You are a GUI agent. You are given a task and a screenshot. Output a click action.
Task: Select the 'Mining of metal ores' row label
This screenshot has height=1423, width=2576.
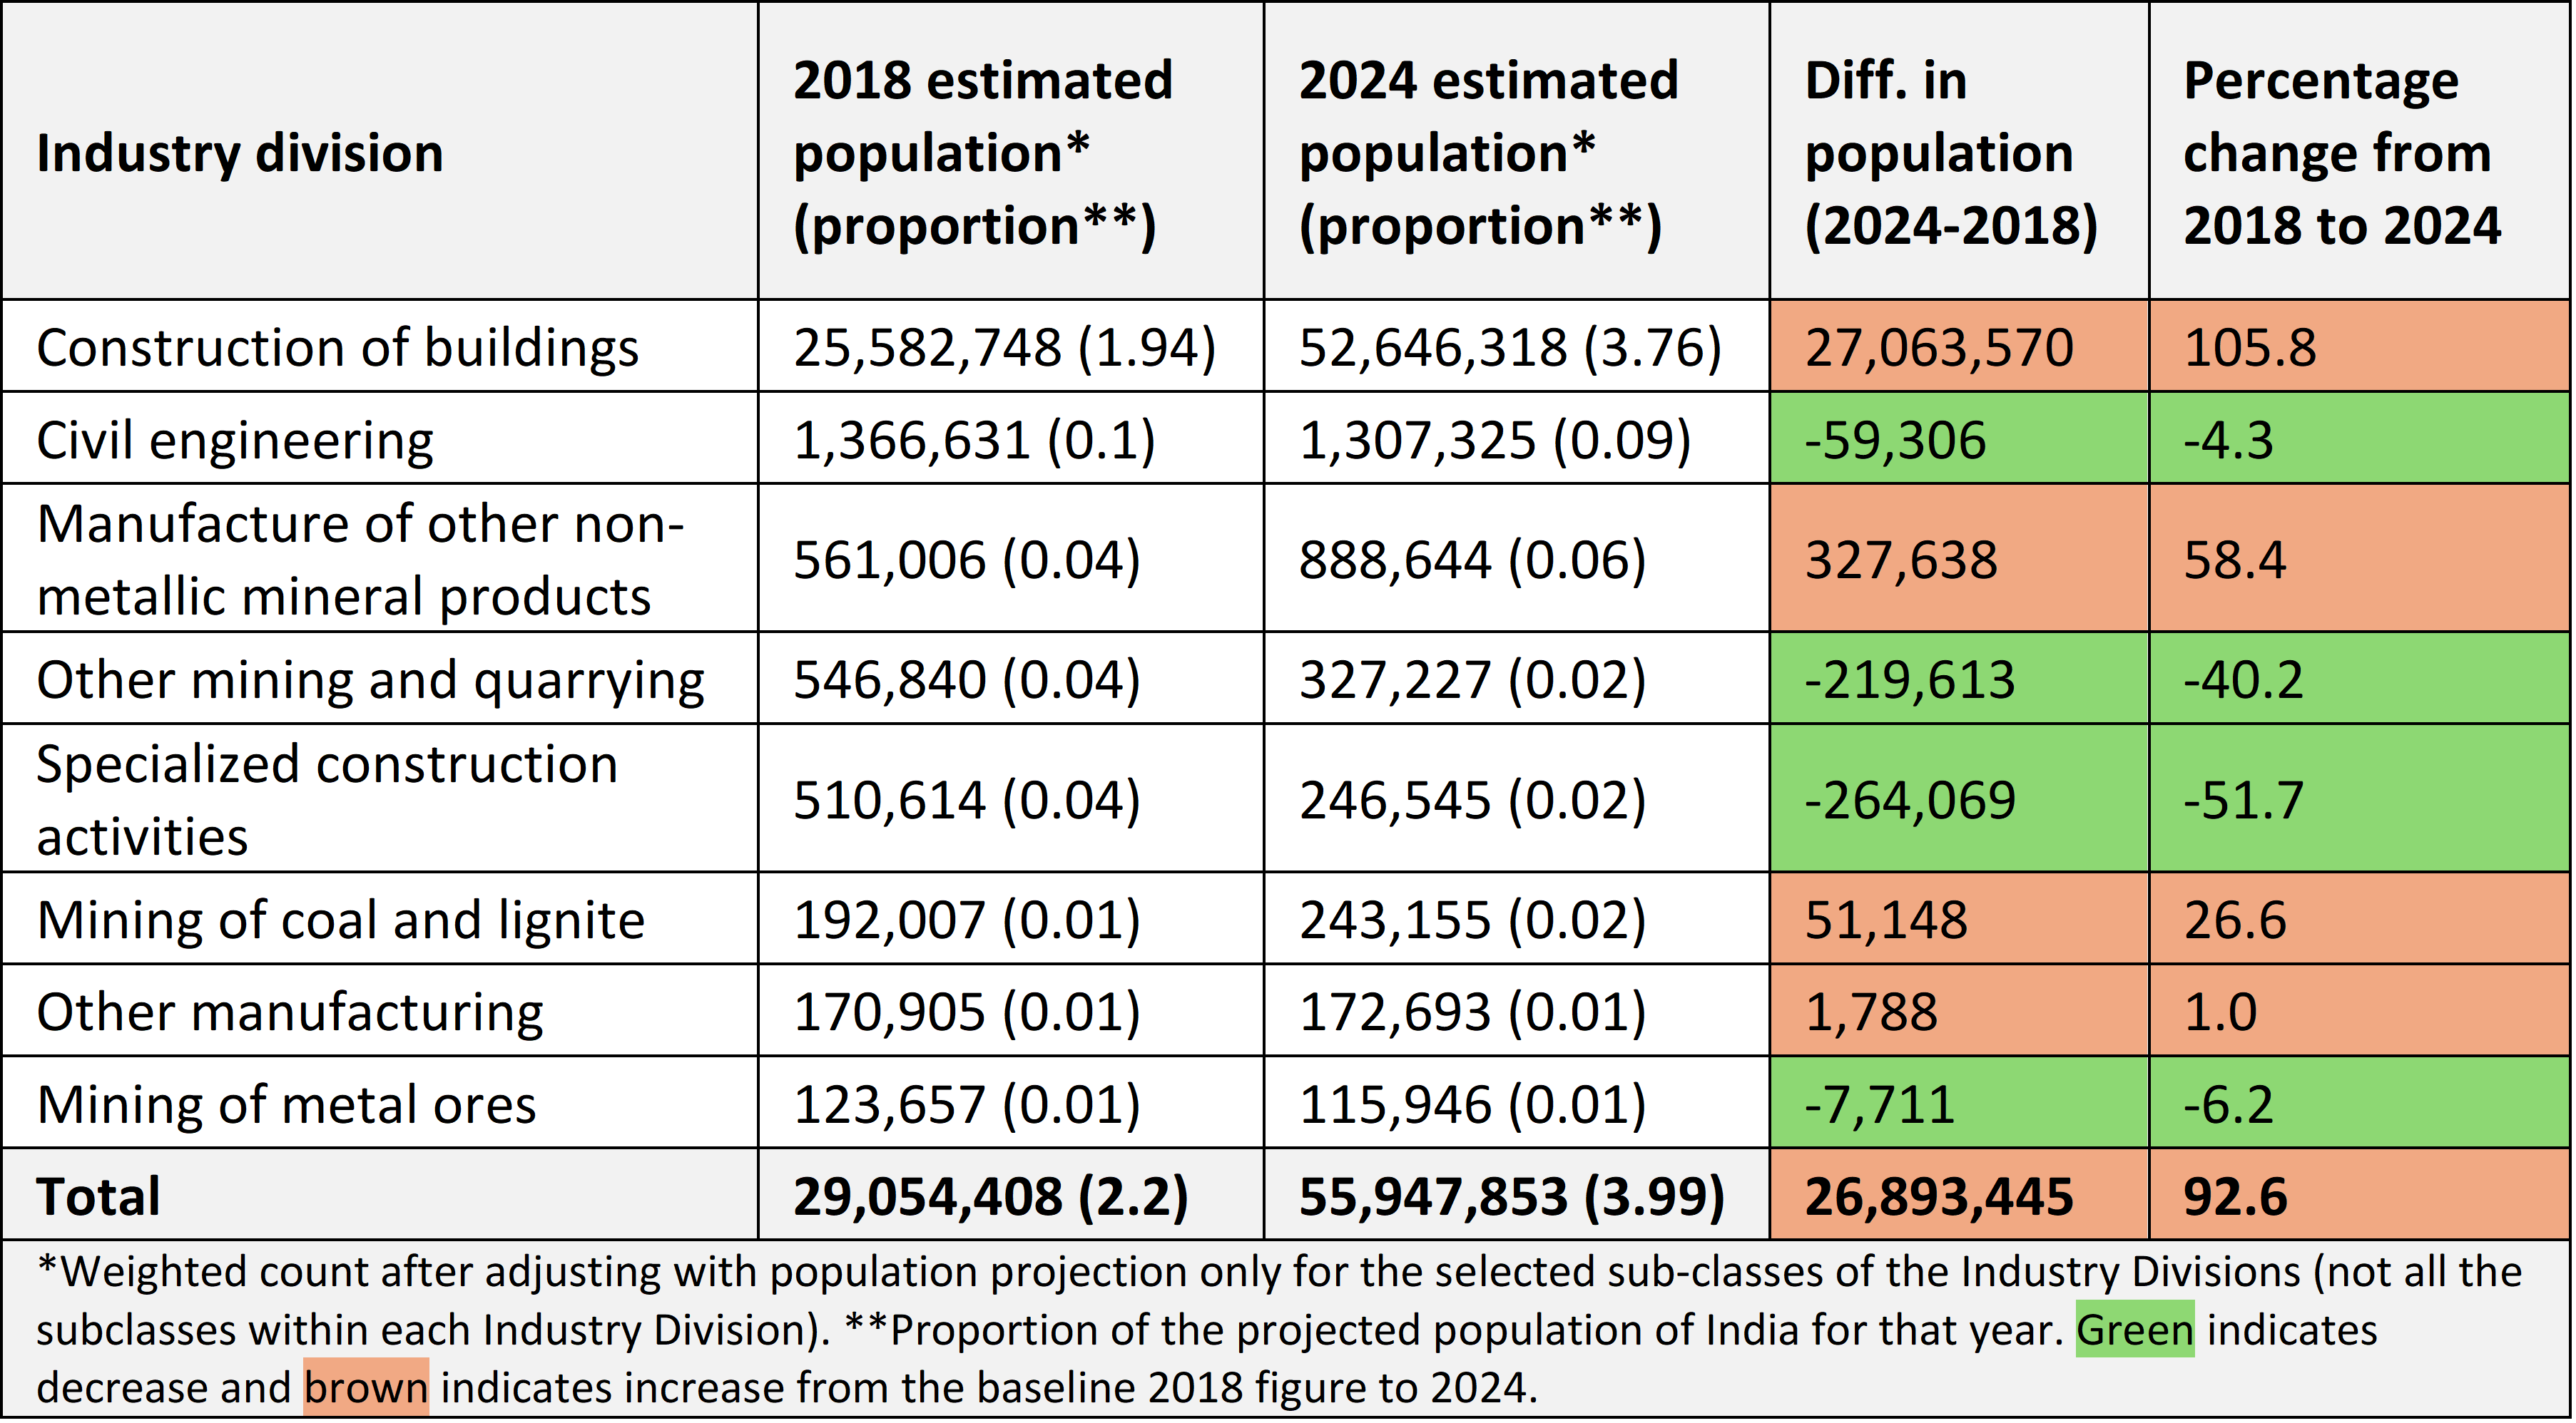[x=287, y=1104]
